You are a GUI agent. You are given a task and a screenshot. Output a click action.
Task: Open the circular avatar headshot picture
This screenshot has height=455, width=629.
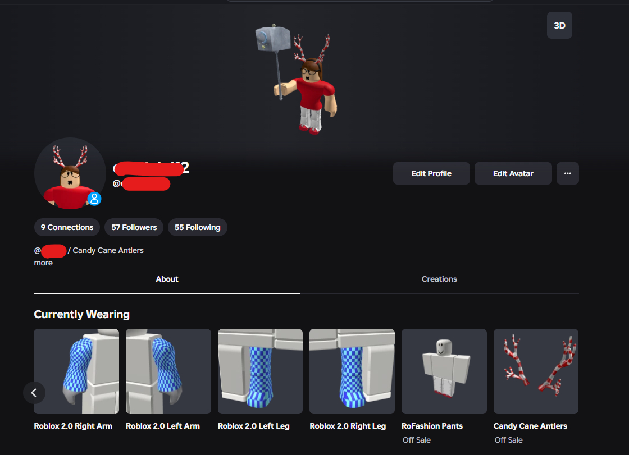tap(70, 173)
